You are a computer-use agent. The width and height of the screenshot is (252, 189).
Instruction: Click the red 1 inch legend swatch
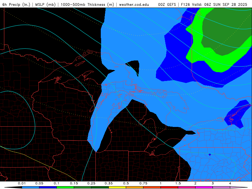tap(169, 187)
